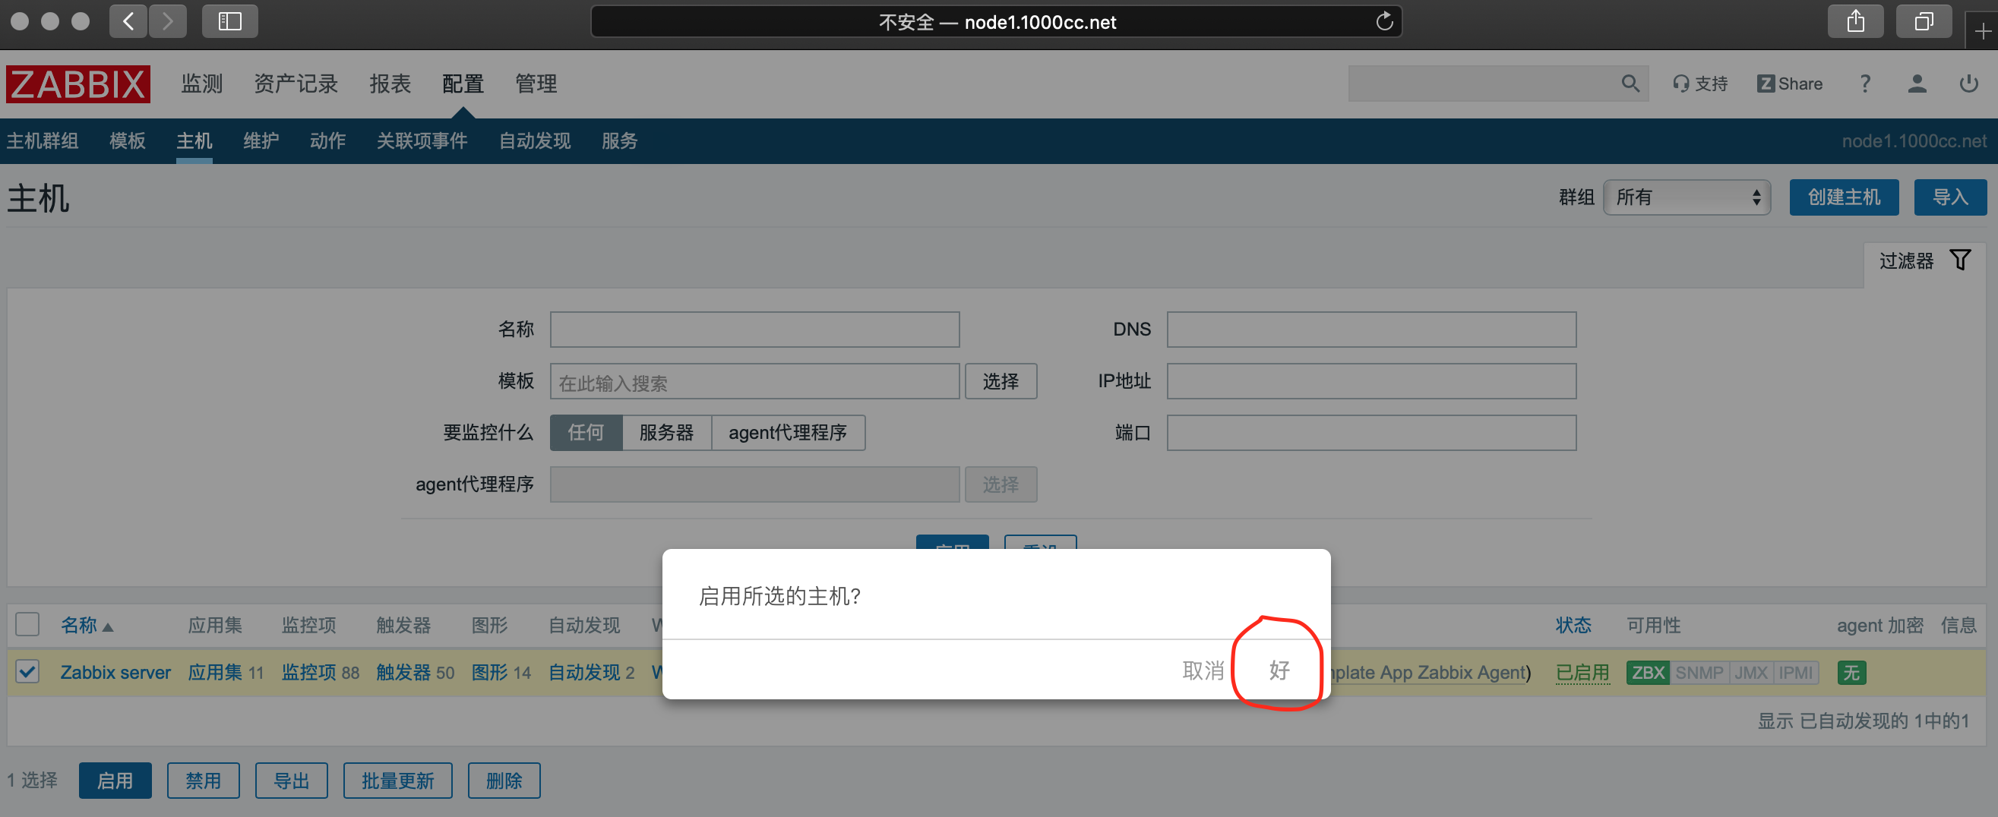1998x817 pixels.
Task: Toggle the select-all hosts checkbox
Action: [x=27, y=625]
